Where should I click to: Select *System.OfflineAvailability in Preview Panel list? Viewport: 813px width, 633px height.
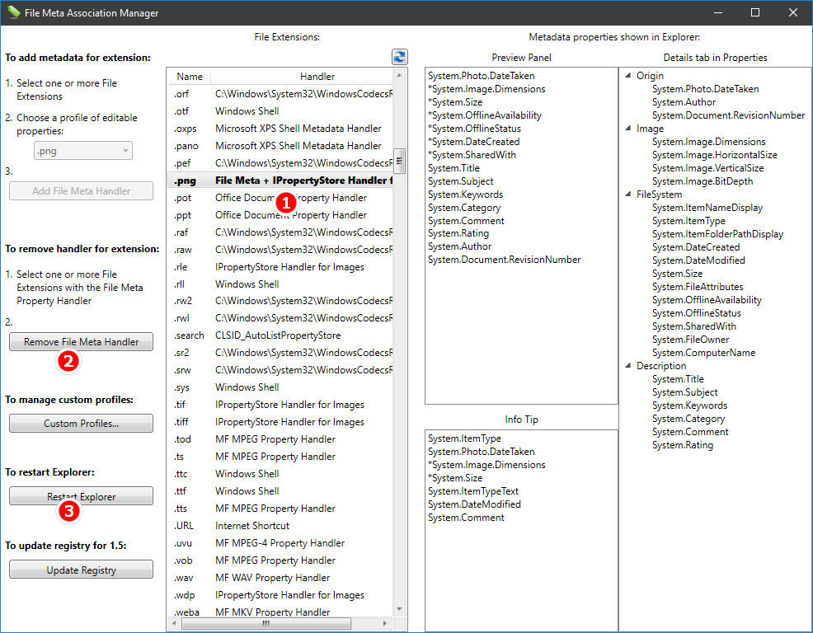click(x=485, y=115)
